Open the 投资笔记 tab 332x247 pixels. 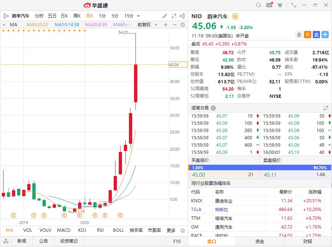(x=69, y=241)
